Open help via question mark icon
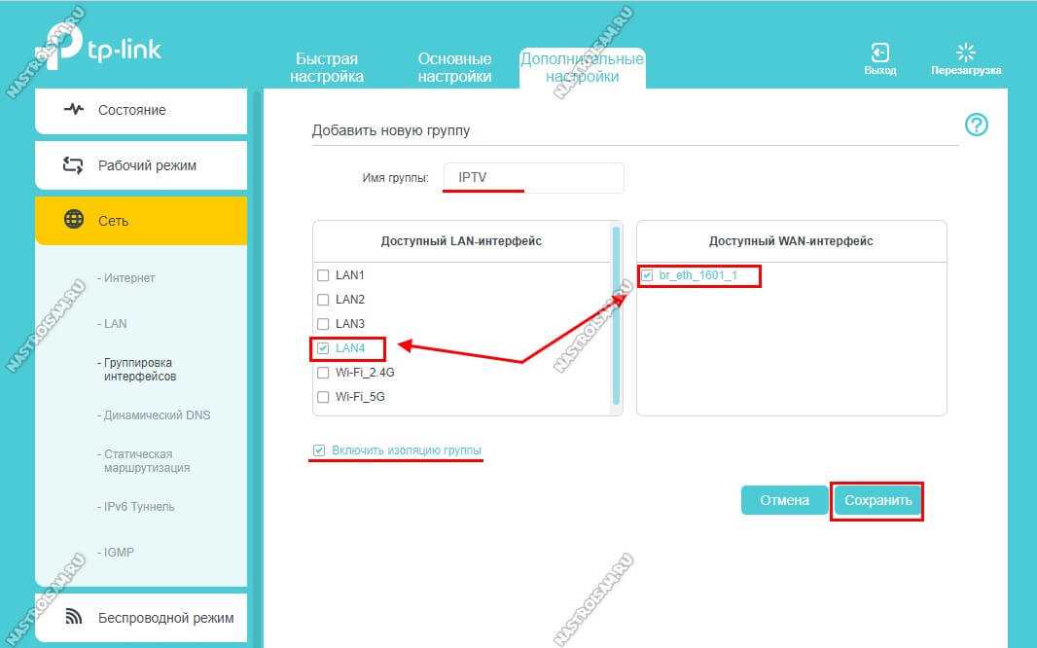Screen dimensions: 1037x648 [976, 125]
